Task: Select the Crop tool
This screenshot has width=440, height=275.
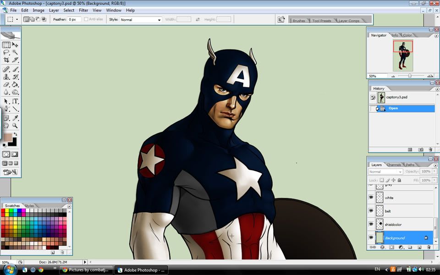Action: point(6,60)
